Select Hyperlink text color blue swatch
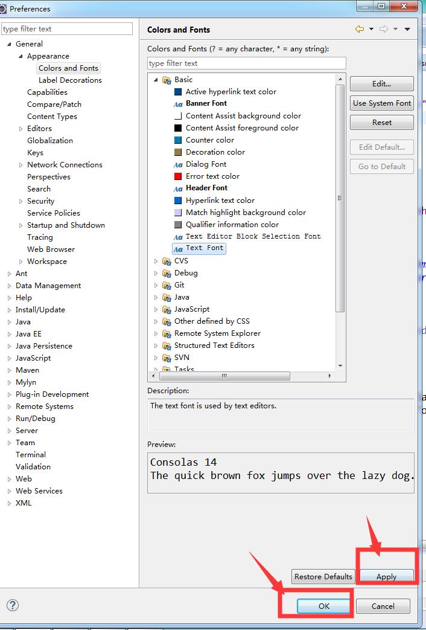 (x=178, y=201)
